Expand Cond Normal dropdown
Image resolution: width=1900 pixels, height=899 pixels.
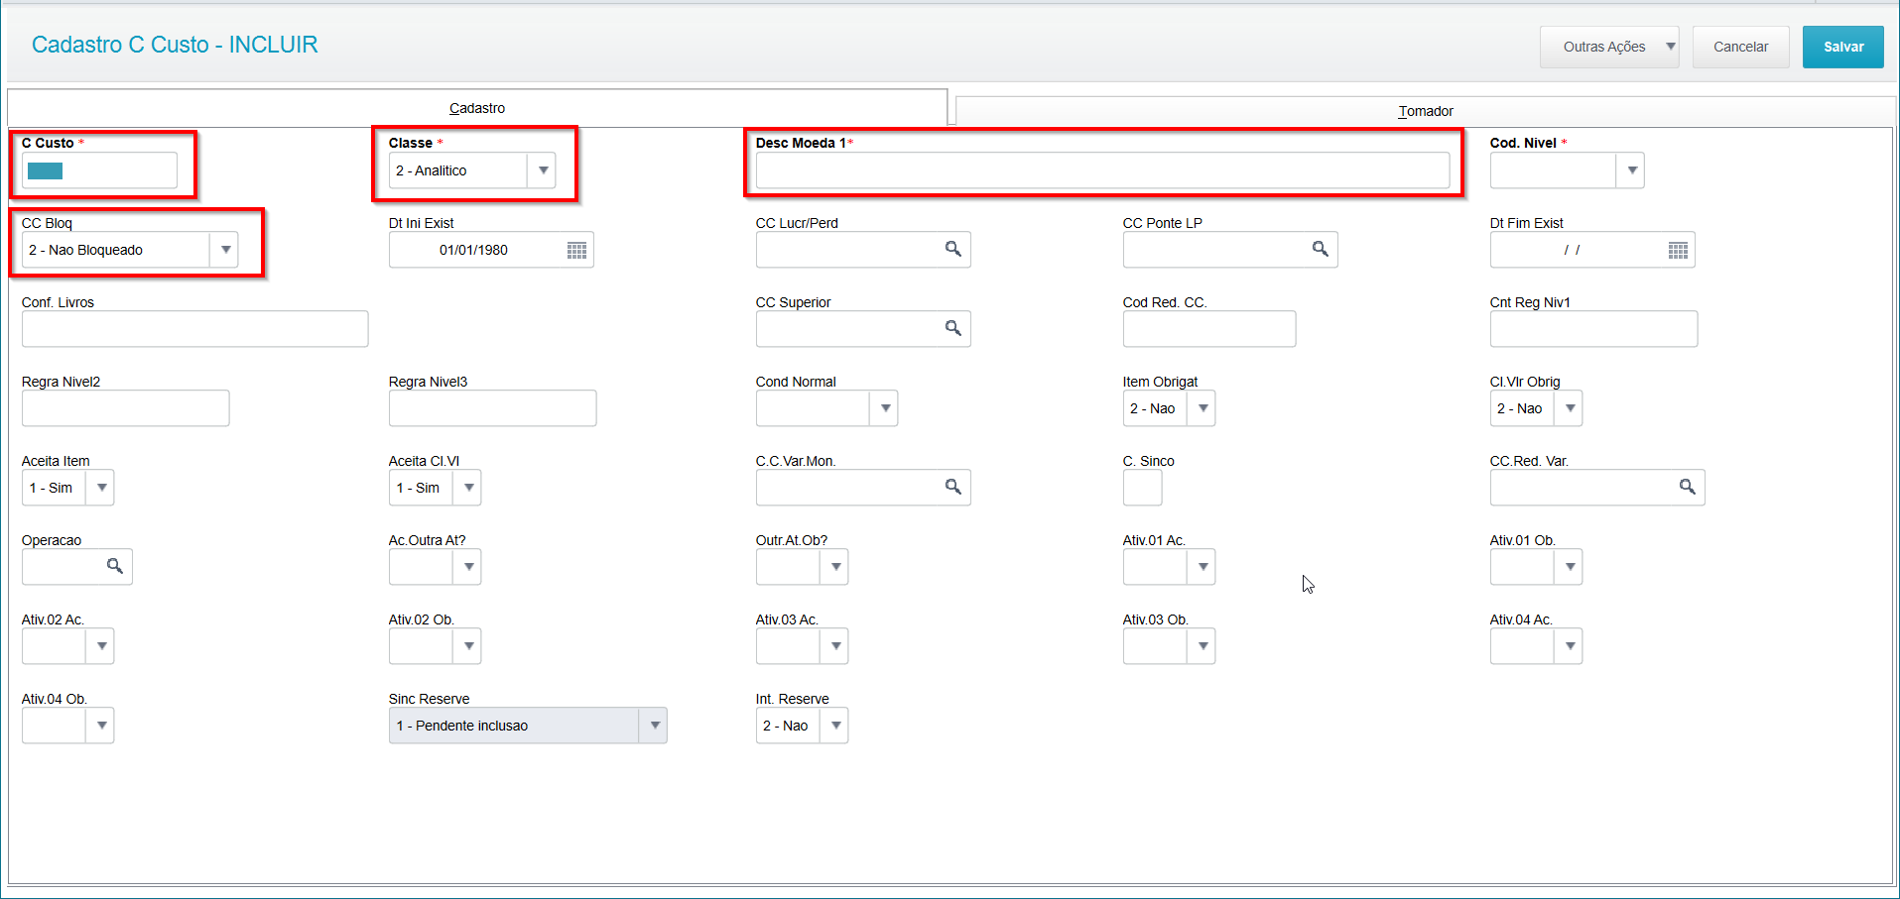pyautogui.click(x=884, y=408)
